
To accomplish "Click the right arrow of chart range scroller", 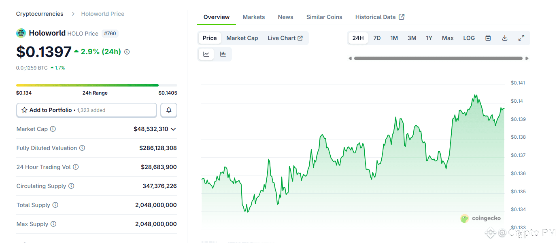I will coord(527,59).
